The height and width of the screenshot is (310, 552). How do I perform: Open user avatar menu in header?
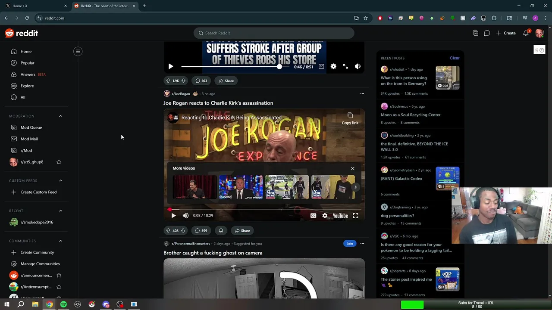539,33
